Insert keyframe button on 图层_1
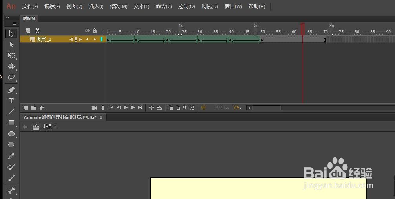This screenshot has height=199, width=395. pyautogui.click(x=76, y=39)
